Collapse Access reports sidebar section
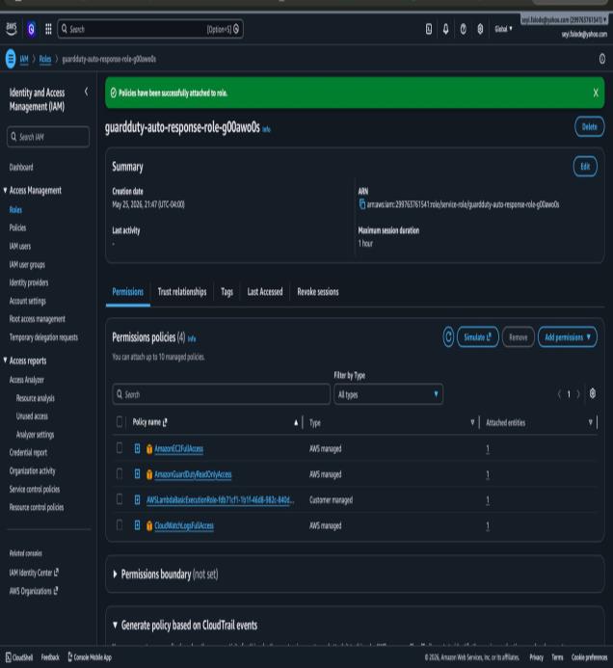The width and height of the screenshot is (613, 668). [x=5, y=361]
